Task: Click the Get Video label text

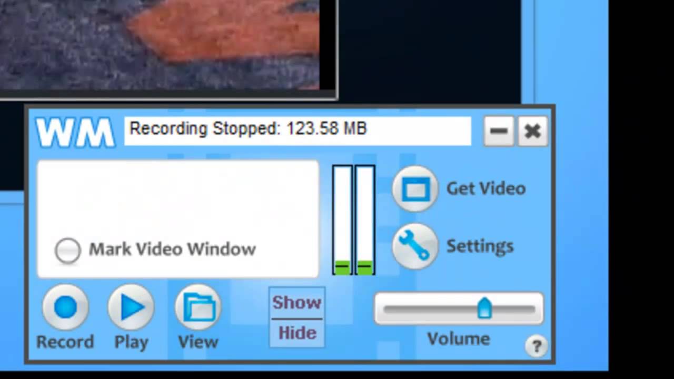Action: pos(485,188)
